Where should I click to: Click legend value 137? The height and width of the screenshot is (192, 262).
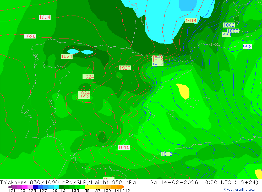[x=96, y=190]
